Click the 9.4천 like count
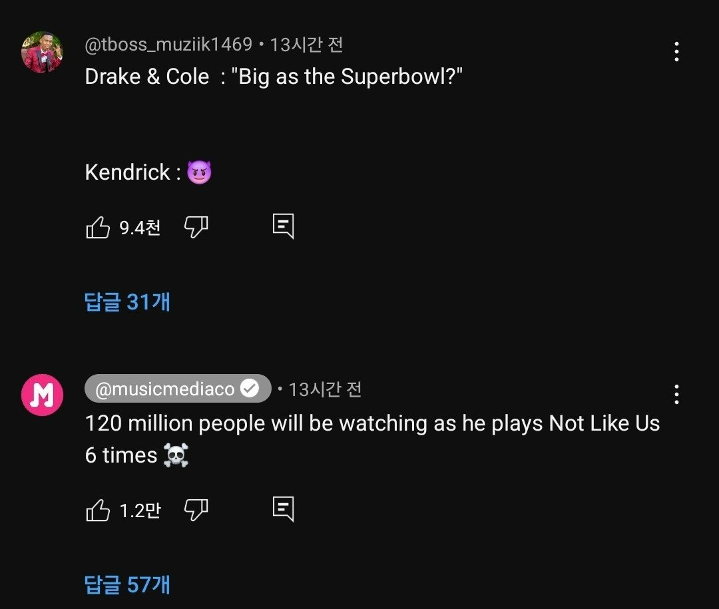 [140, 228]
